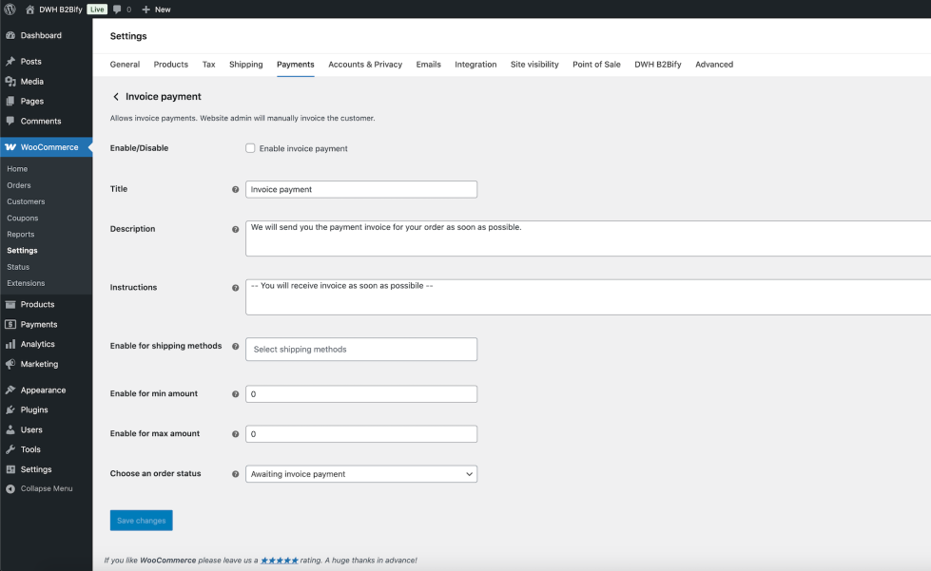Open the comments bubble icon in admin bar
The width and height of the screenshot is (931, 571).
click(117, 9)
